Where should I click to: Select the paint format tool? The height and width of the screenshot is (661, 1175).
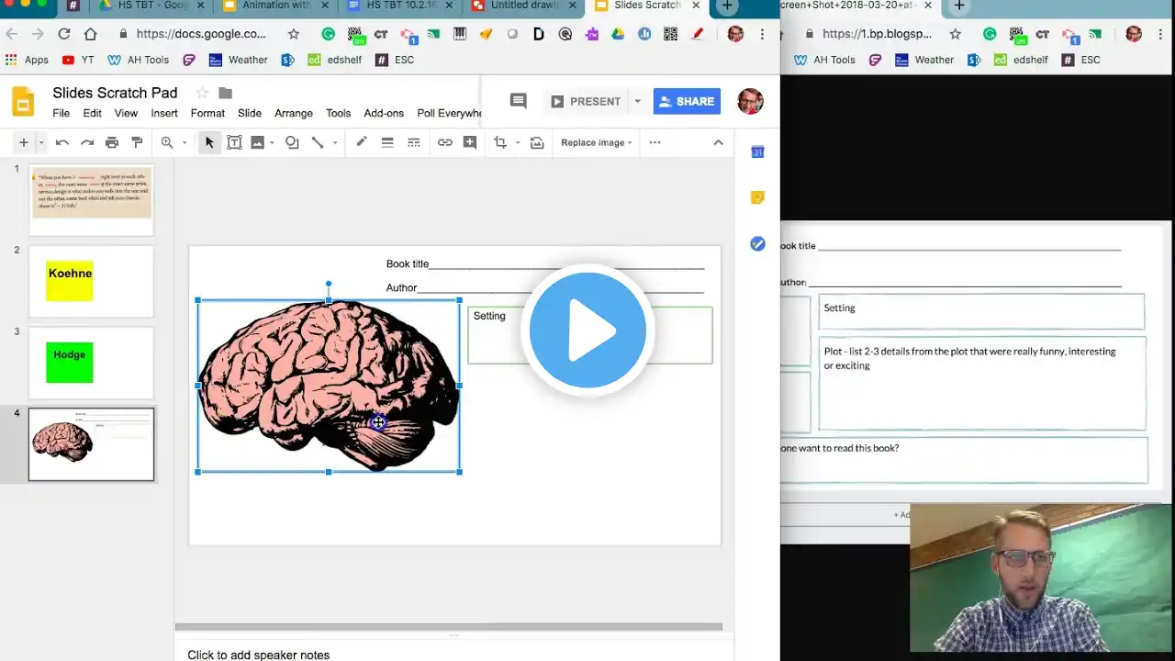pos(137,142)
